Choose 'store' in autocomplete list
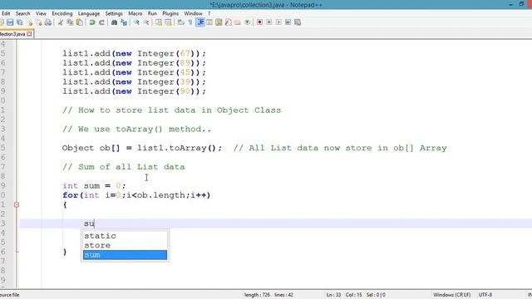Image resolution: width=532 pixels, height=299 pixels. [x=125, y=245]
